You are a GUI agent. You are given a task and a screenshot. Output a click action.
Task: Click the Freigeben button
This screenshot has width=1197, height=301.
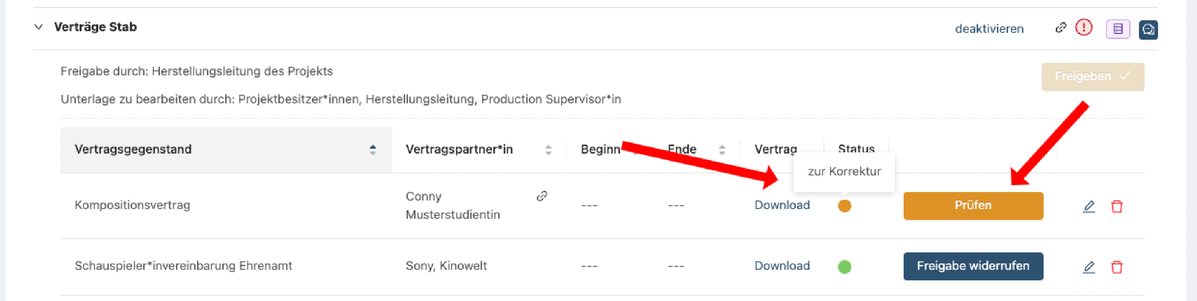[x=1092, y=76]
